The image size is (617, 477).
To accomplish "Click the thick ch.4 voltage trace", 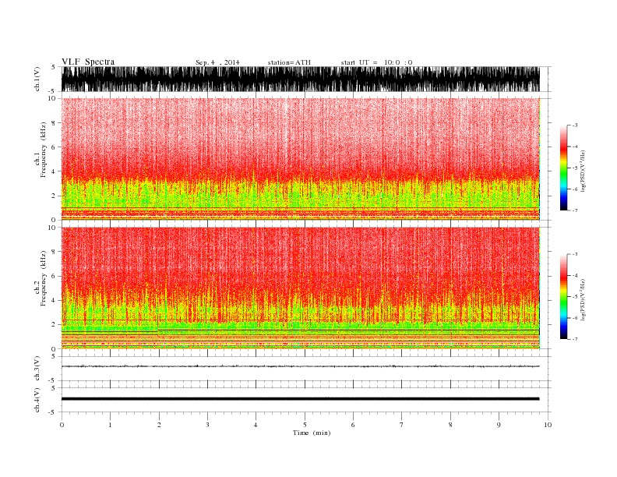I will tap(301, 399).
